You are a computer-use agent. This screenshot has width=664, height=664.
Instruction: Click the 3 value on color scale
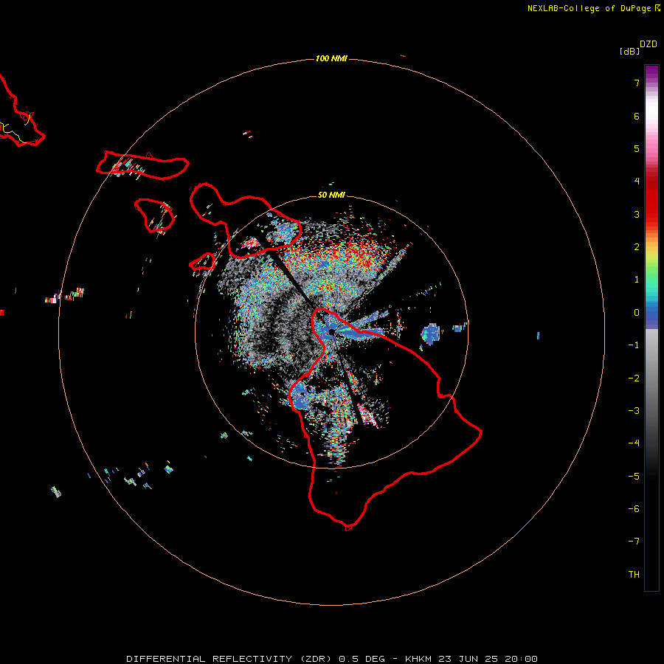[x=637, y=214]
